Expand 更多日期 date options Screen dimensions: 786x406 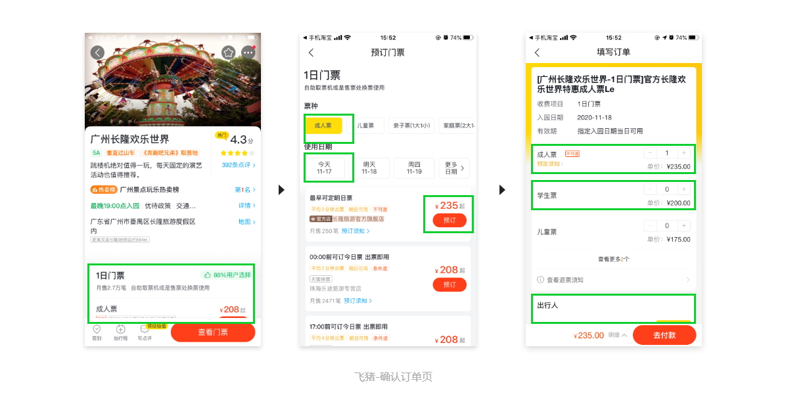pyautogui.click(x=455, y=168)
